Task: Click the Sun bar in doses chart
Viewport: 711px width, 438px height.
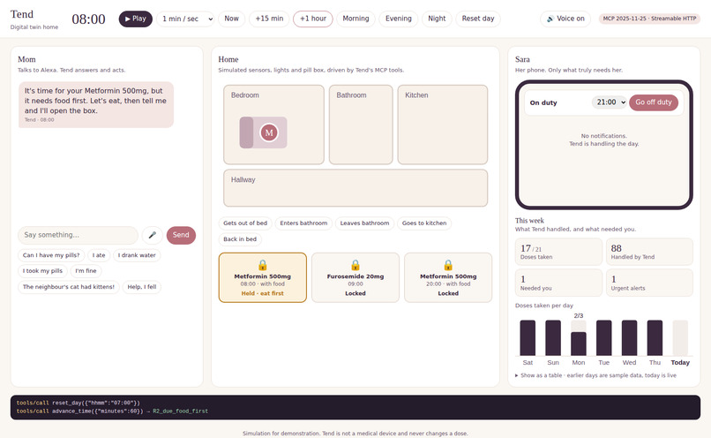Action: [553, 337]
